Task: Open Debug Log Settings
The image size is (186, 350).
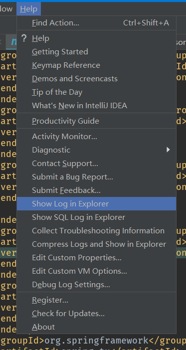Action: point(96,284)
